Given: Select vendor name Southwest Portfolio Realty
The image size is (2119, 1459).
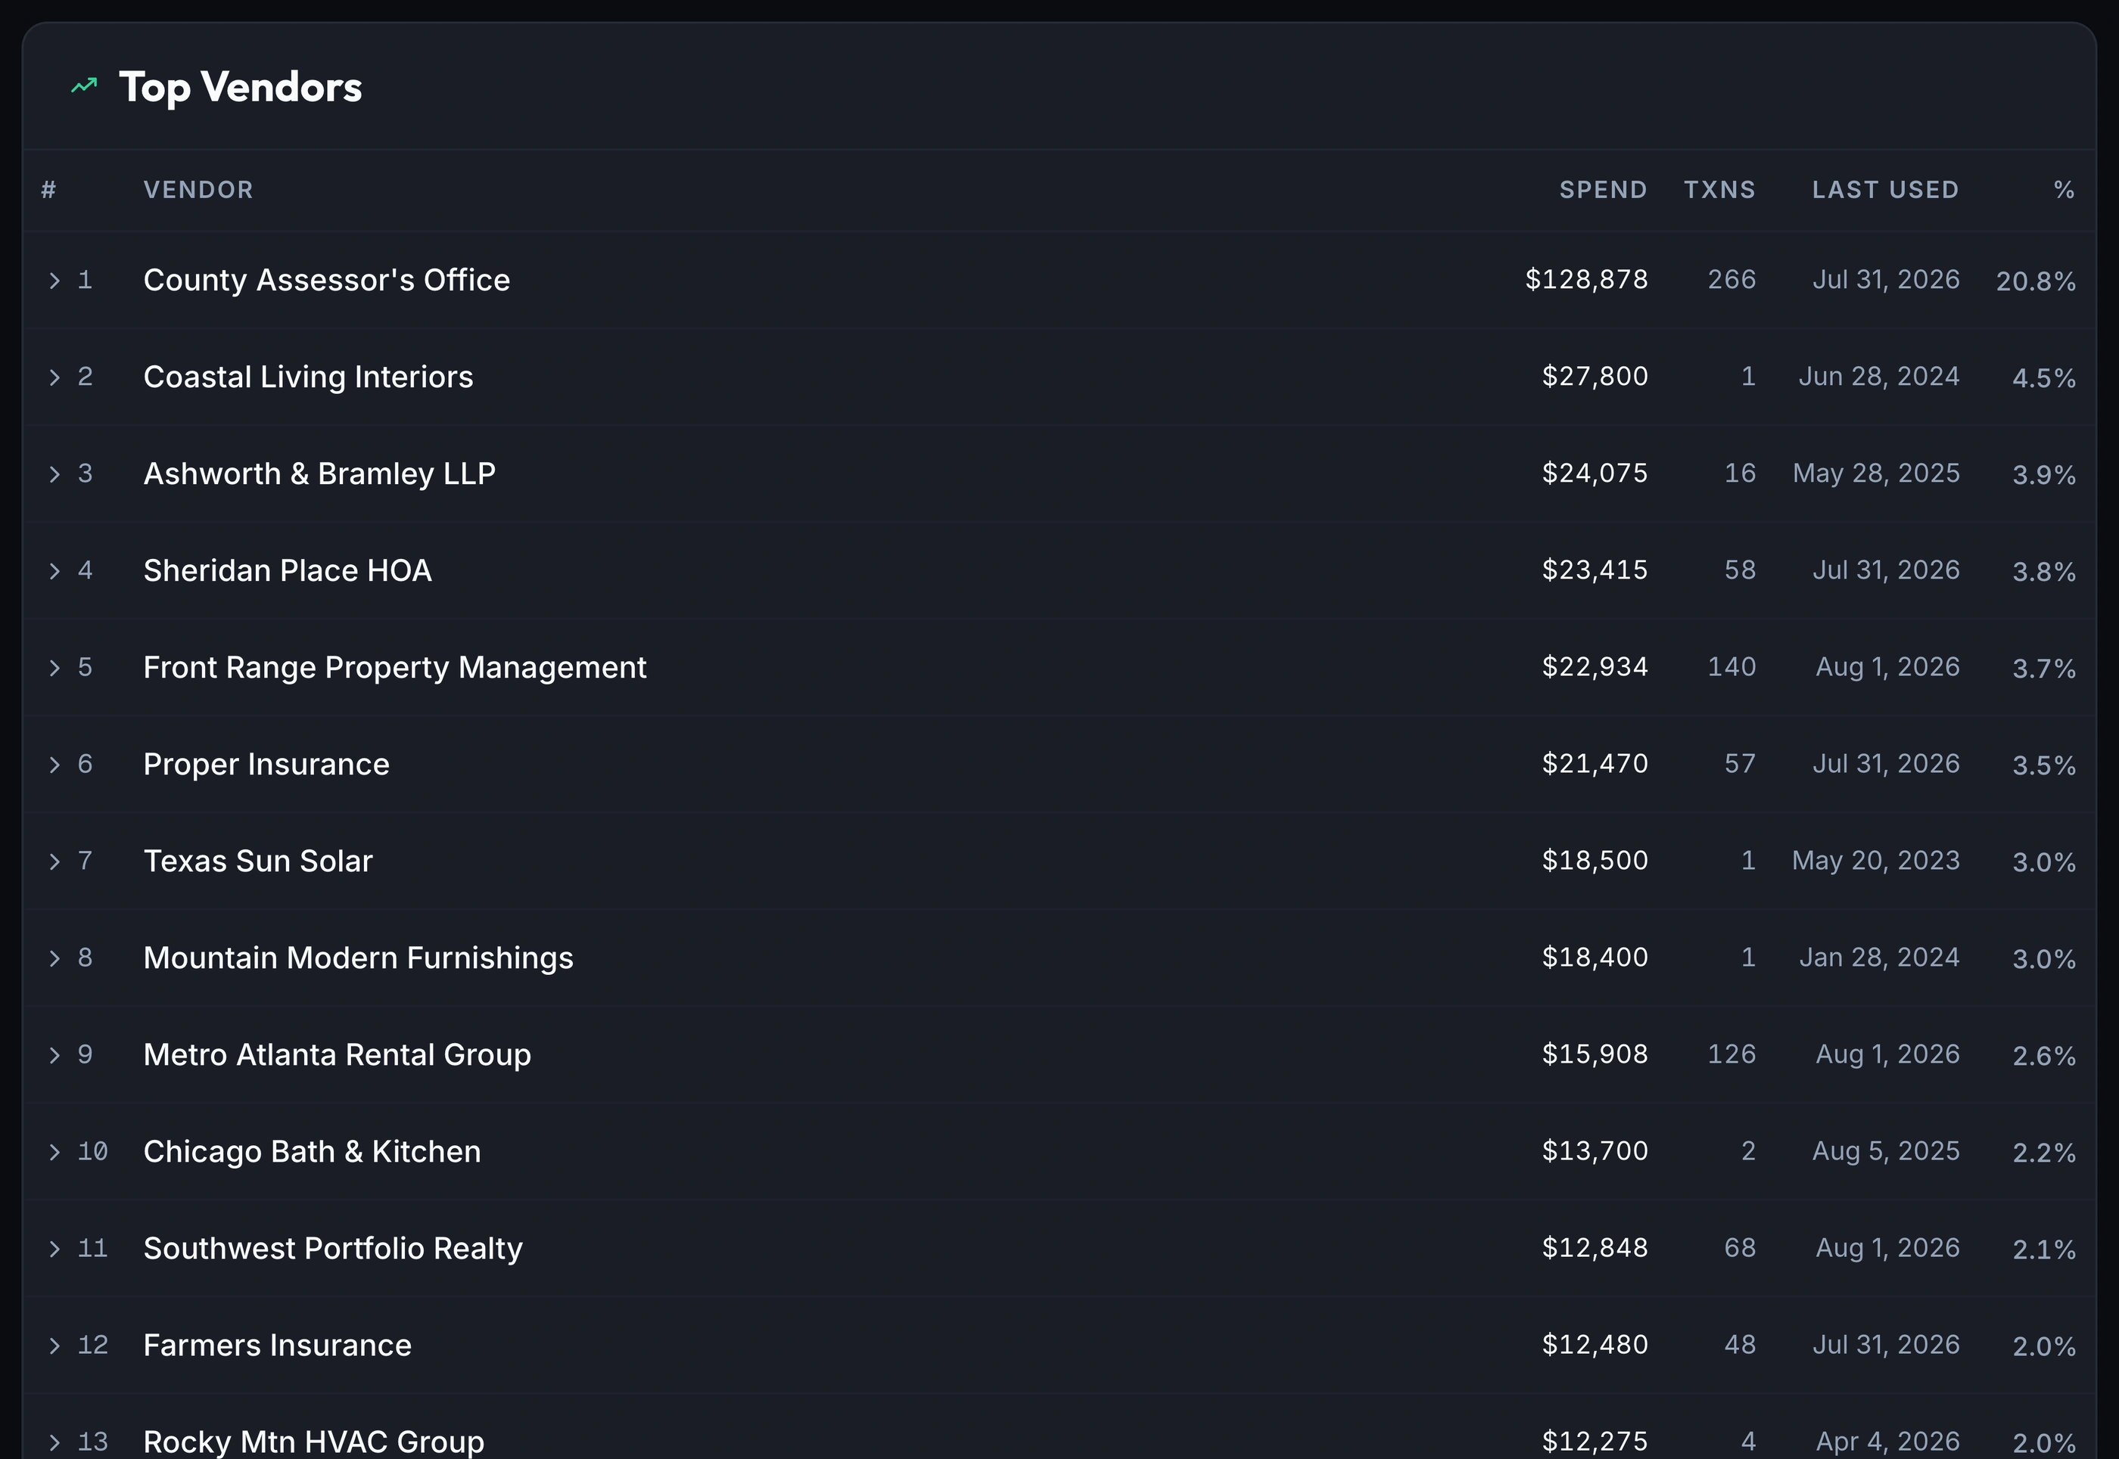Looking at the screenshot, I should click(333, 1249).
